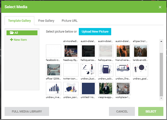
Task: Click the scrollbar down arrow
Action: pos(161,98)
